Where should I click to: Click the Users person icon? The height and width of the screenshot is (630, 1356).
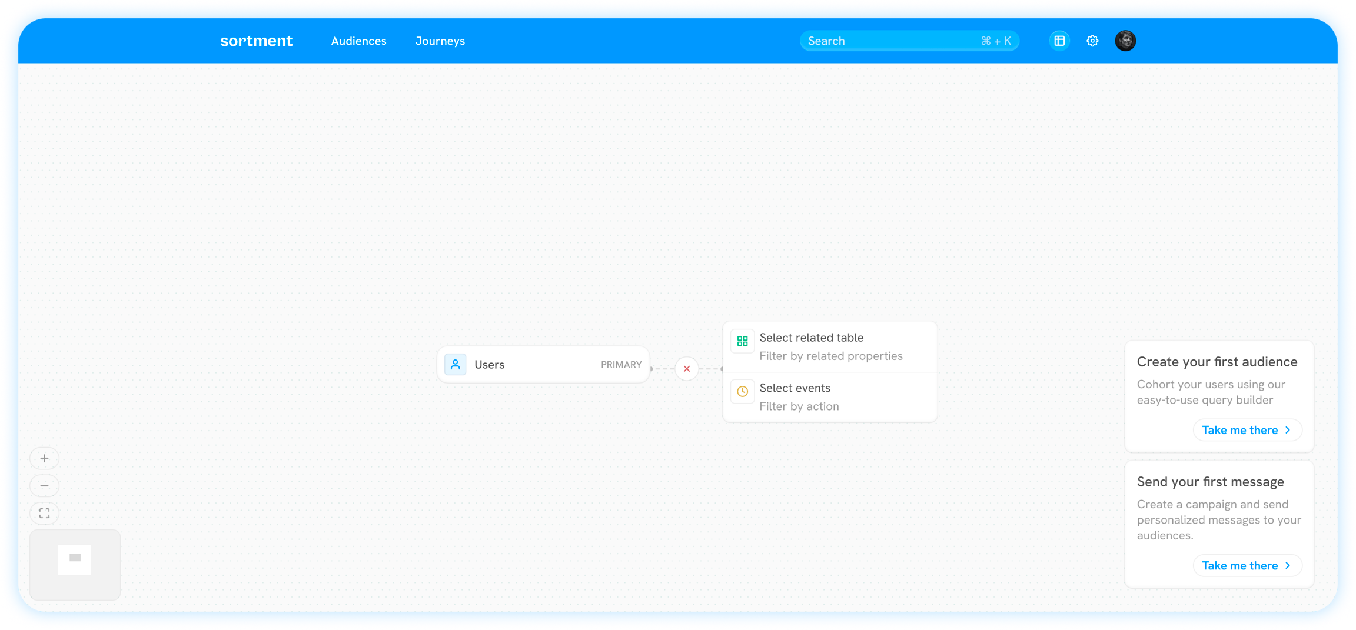455,365
